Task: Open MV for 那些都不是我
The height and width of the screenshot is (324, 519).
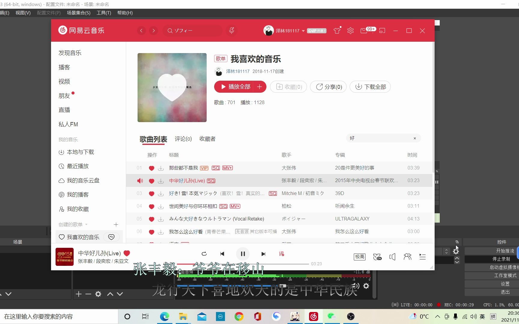Action: point(227,168)
